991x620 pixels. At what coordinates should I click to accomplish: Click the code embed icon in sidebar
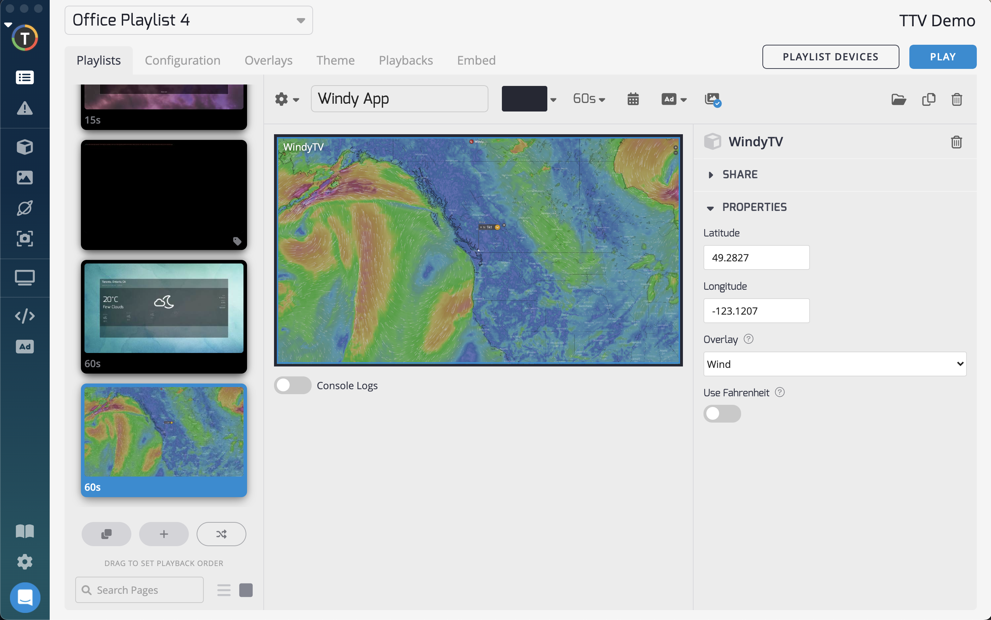[x=24, y=316]
